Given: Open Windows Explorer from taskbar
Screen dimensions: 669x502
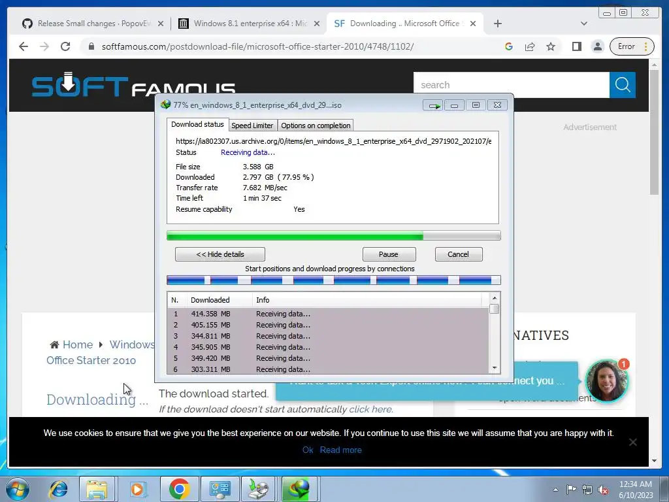Looking at the screenshot, I should point(97,489).
